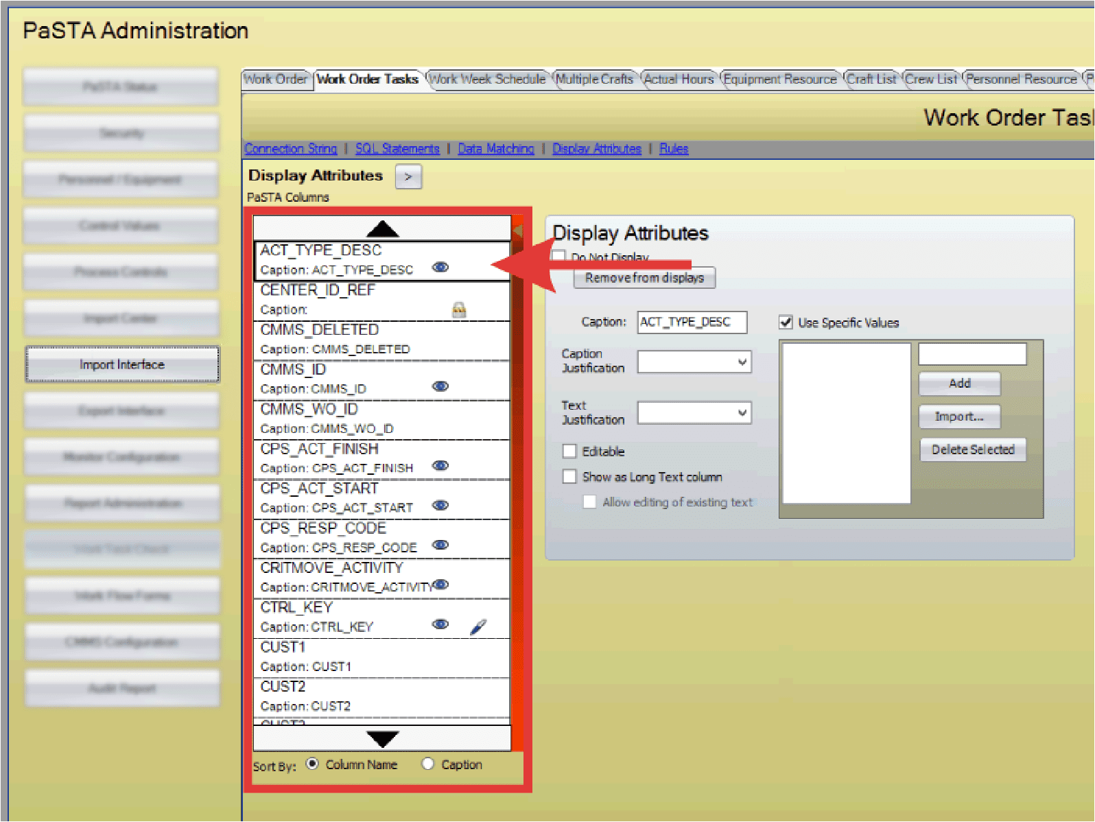Open the Equipment Resource tab

pyautogui.click(x=780, y=80)
